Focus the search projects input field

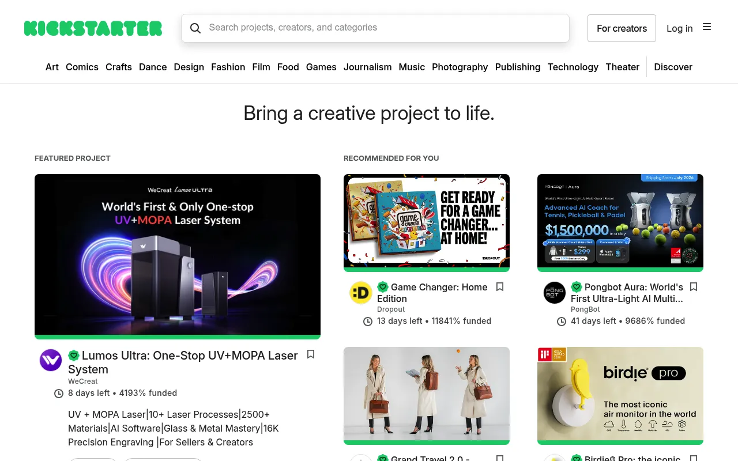[x=375, y=28]
